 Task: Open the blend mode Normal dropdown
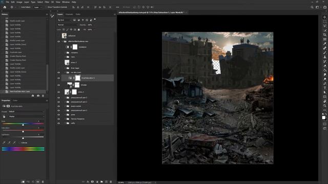[67, 25]
